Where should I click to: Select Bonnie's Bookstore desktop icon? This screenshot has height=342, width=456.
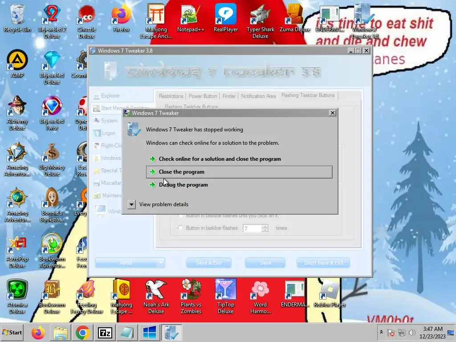52,205
